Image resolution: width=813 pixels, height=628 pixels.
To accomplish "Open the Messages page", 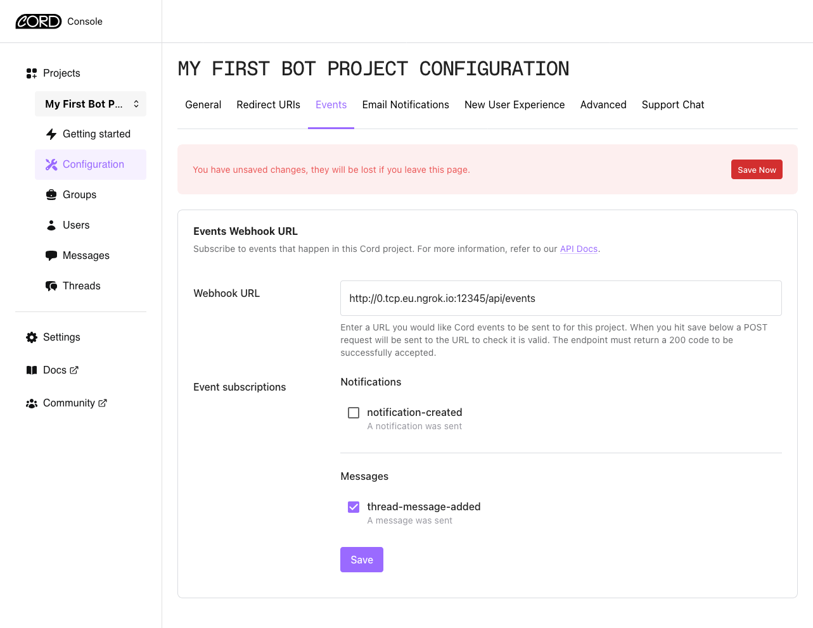I will [91, 256].
